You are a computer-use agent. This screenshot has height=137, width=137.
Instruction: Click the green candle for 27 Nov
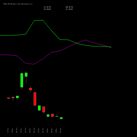(x=39, y=108)
